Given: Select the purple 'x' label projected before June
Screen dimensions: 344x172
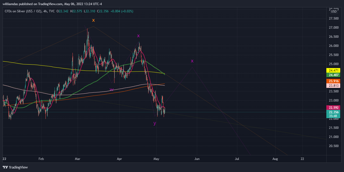Looking at the screenshot, I should [x=192, y=61].
